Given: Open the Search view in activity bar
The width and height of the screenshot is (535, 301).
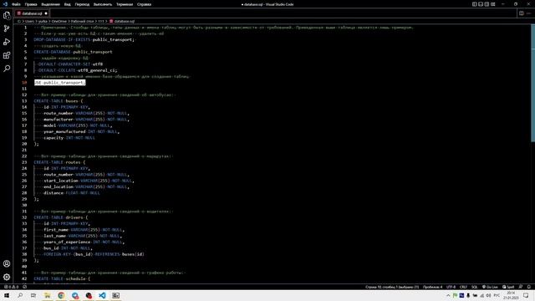Looking at the screenshot, I should (x=7, y=69).
